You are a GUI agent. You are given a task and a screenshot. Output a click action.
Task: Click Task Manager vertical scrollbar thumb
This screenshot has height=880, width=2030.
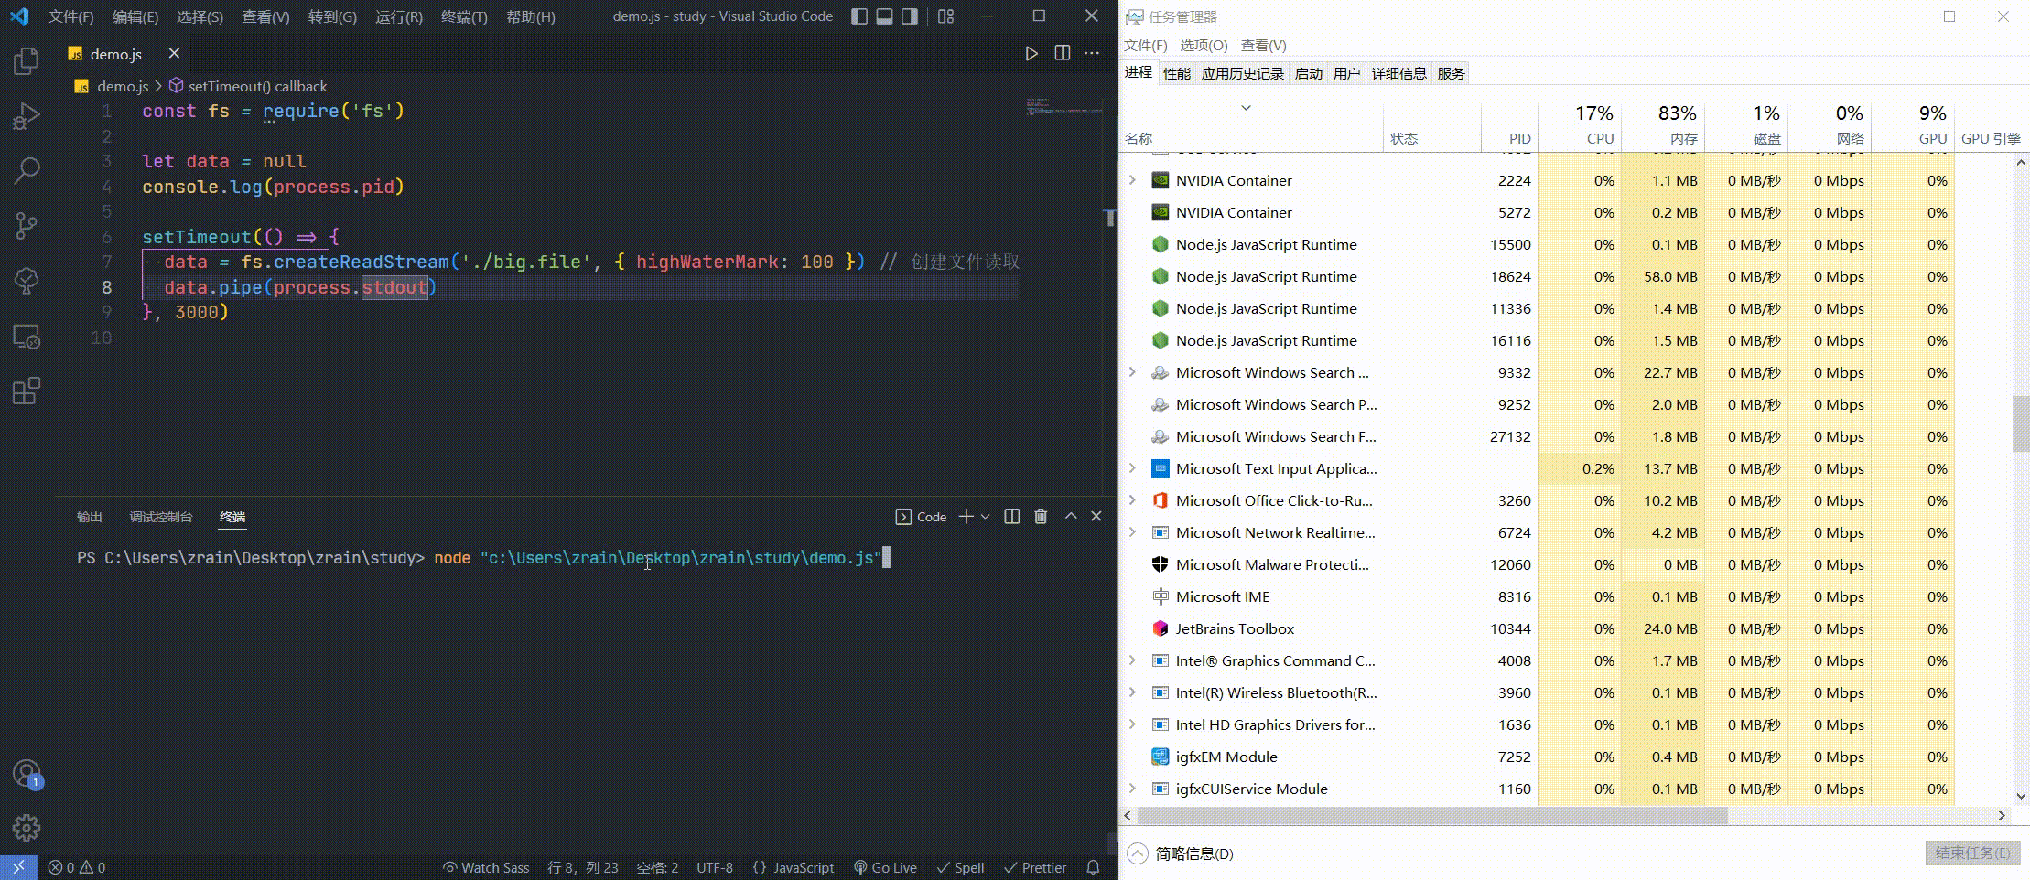[2021, 424]
